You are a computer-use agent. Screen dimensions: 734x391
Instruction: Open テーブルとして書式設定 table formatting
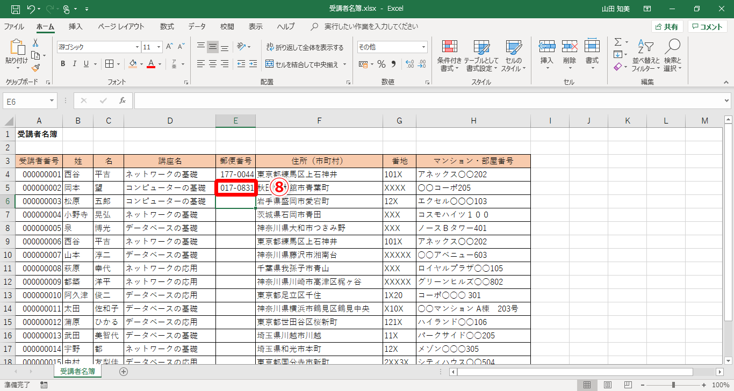(x=481, y=55)
